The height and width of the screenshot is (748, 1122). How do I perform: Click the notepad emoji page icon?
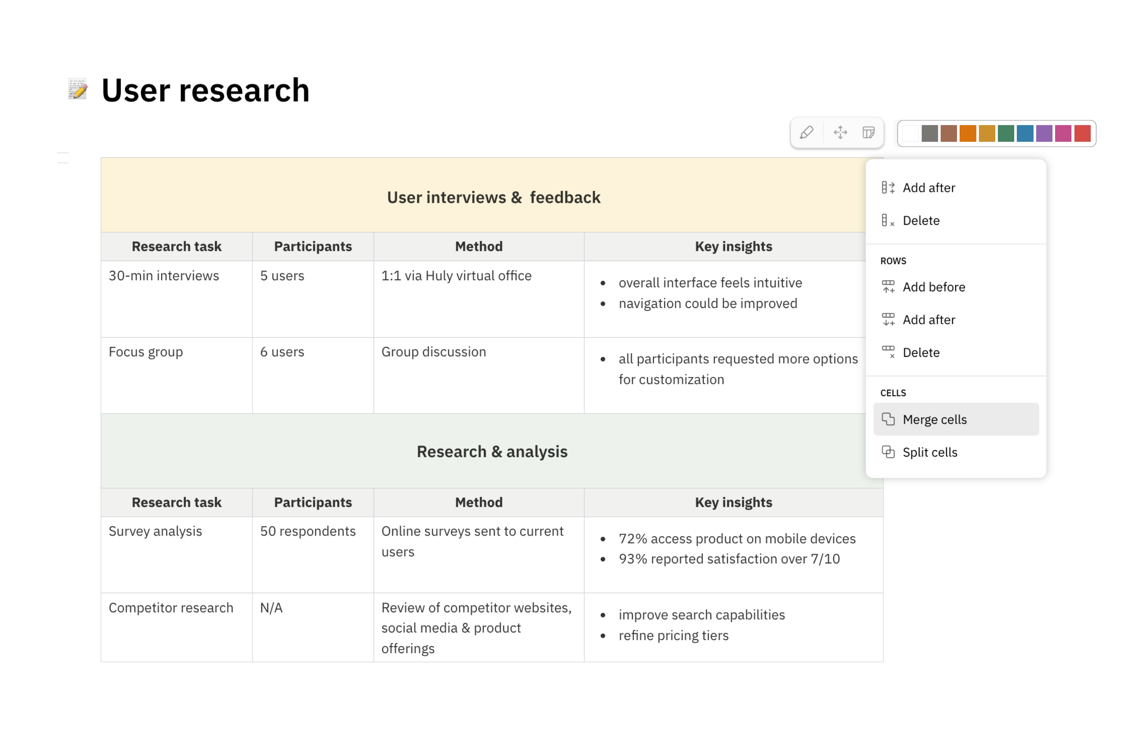[78, 89]
